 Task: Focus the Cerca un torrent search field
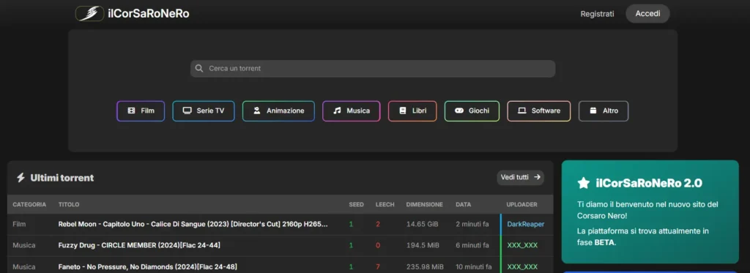click(373, 68)
